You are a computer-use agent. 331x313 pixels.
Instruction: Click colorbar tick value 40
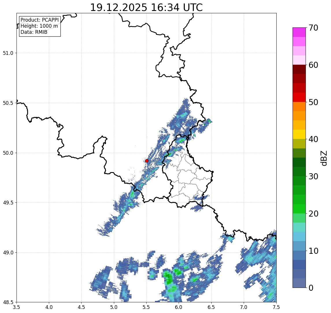pos(313,139)
